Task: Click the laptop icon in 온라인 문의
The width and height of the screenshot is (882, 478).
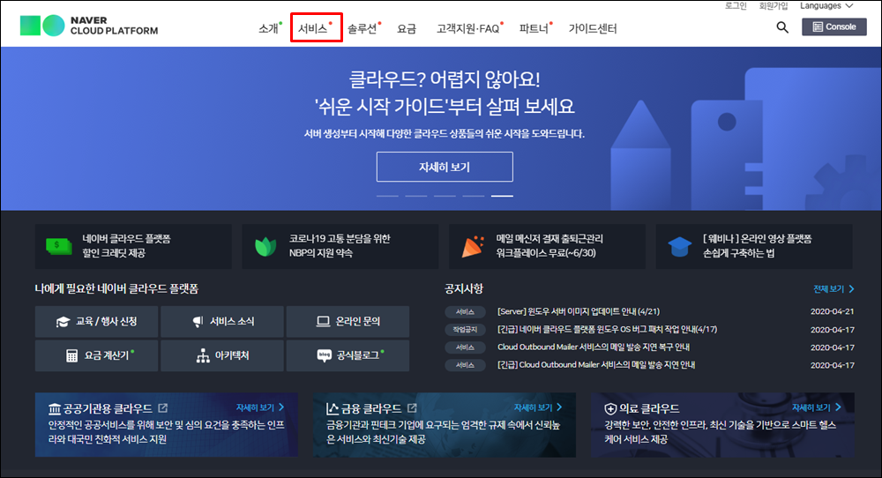Action: coord(324,322)
